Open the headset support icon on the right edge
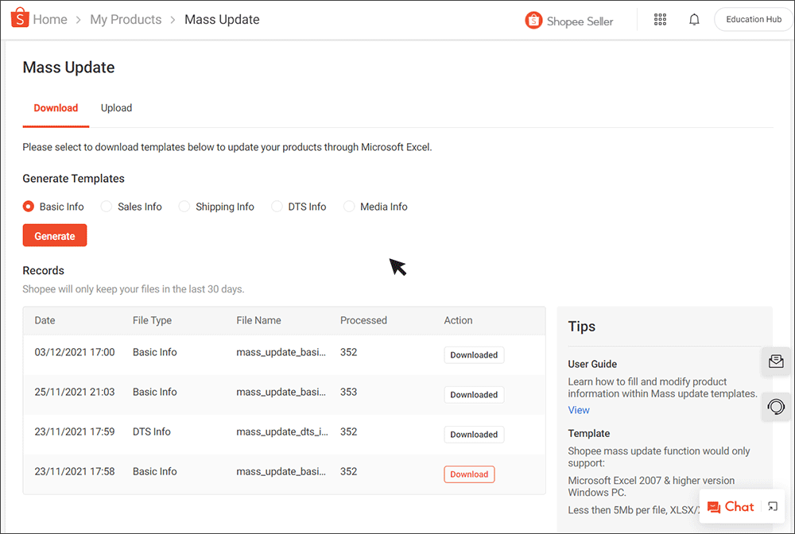Image resolution: width=795 pixels, height=534 pixels. [x=776, y=407]
